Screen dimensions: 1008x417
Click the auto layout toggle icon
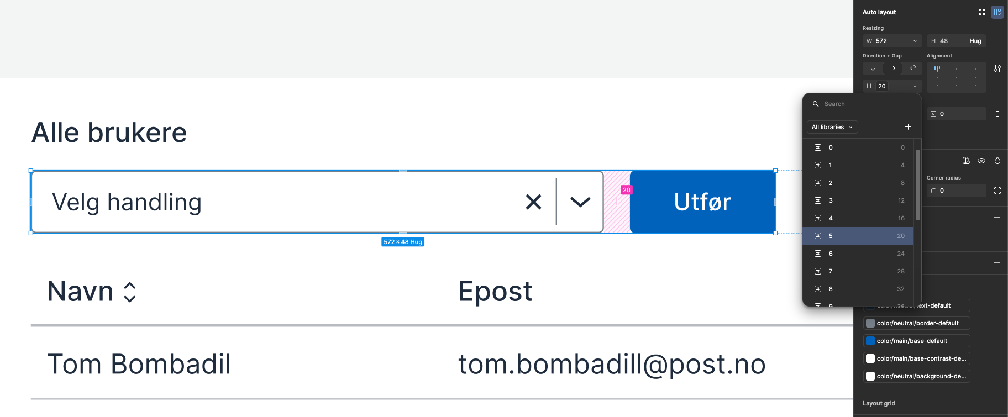click(x=998, y=12)
